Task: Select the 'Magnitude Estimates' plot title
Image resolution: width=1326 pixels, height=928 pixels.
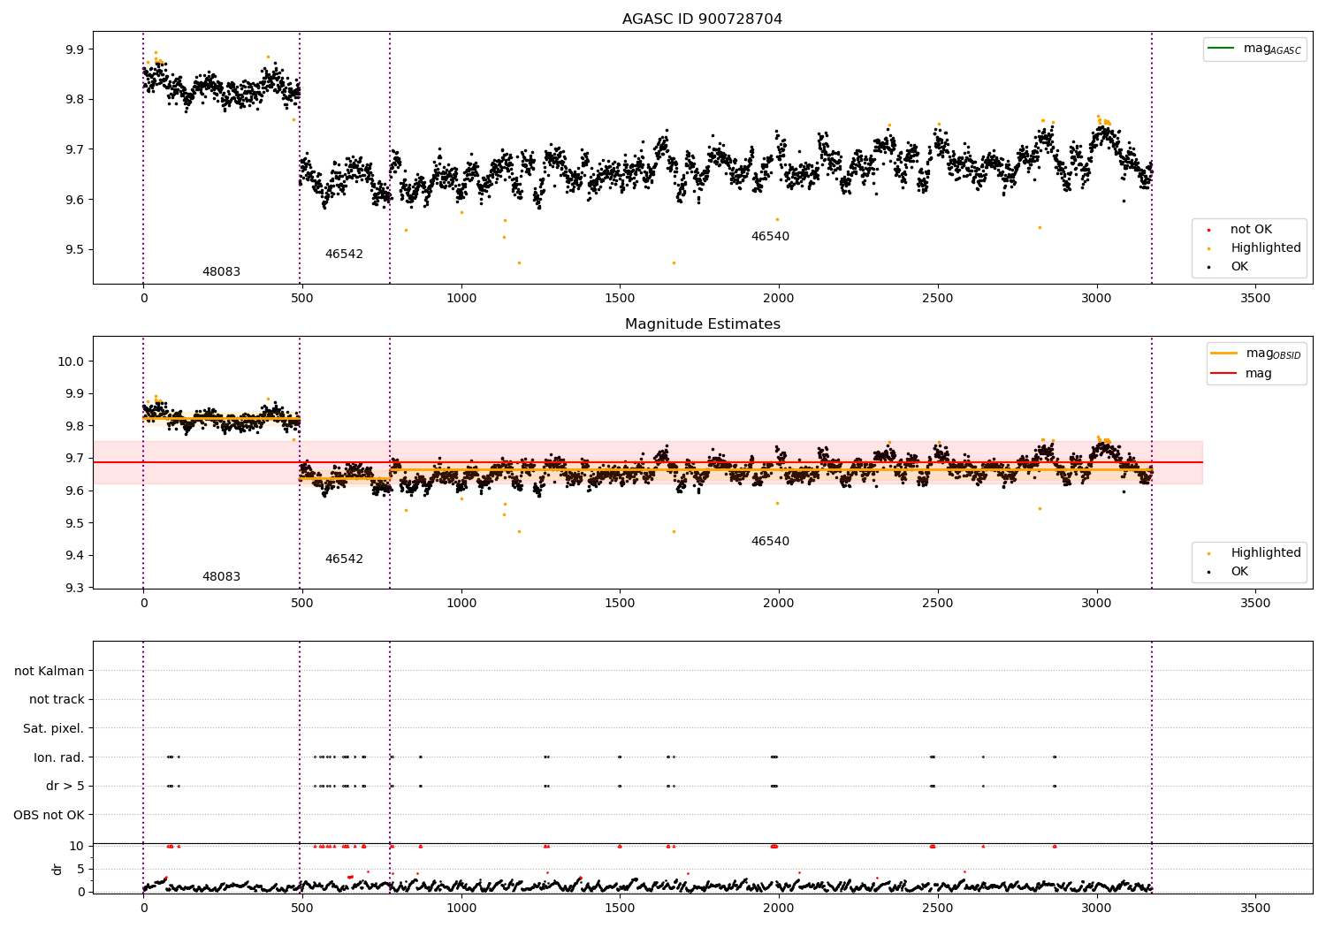Action: [702, 324]
